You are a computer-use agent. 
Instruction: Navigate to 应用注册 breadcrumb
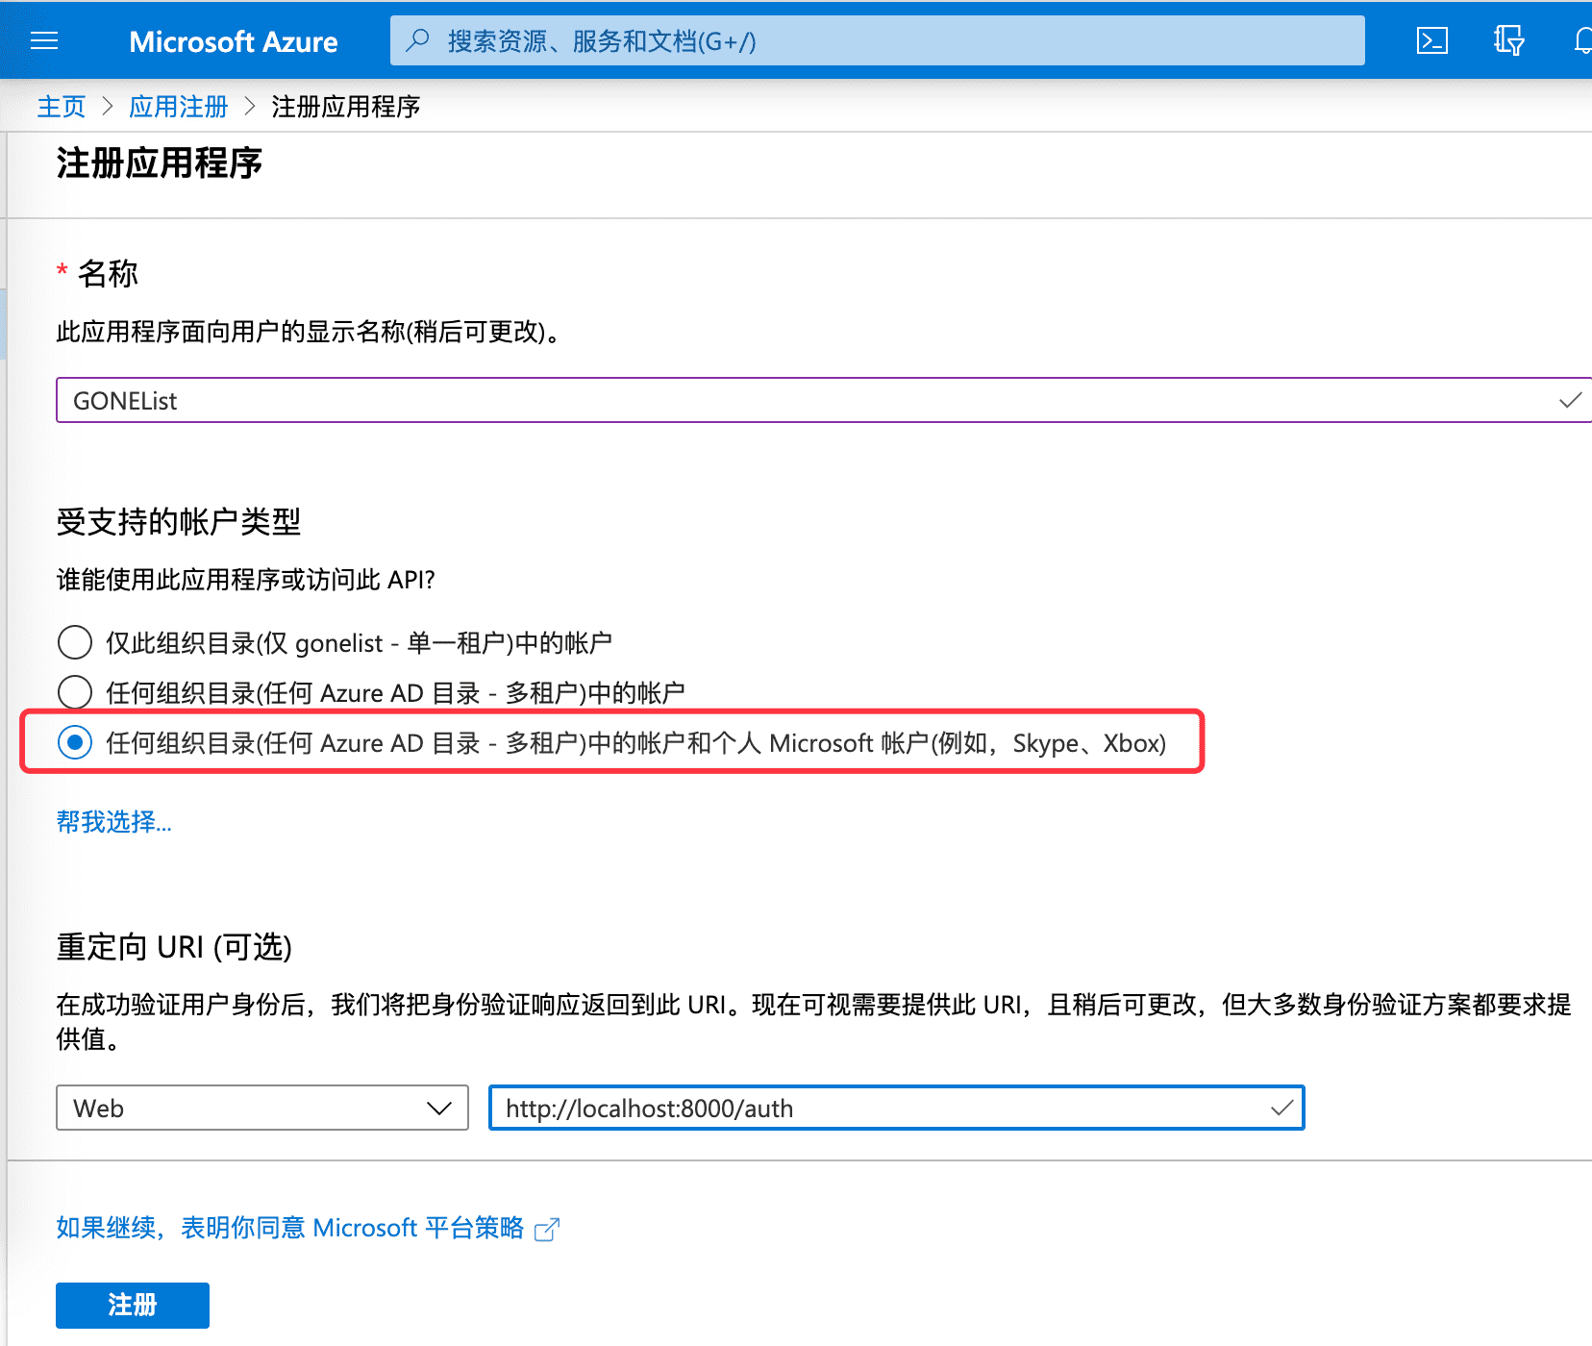(x=179, y=107)
